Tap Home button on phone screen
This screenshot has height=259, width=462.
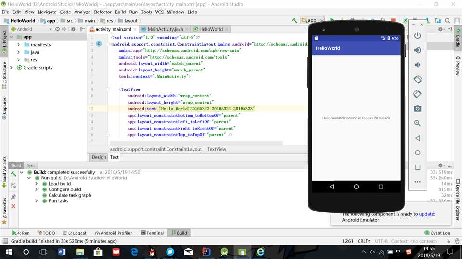356,187
